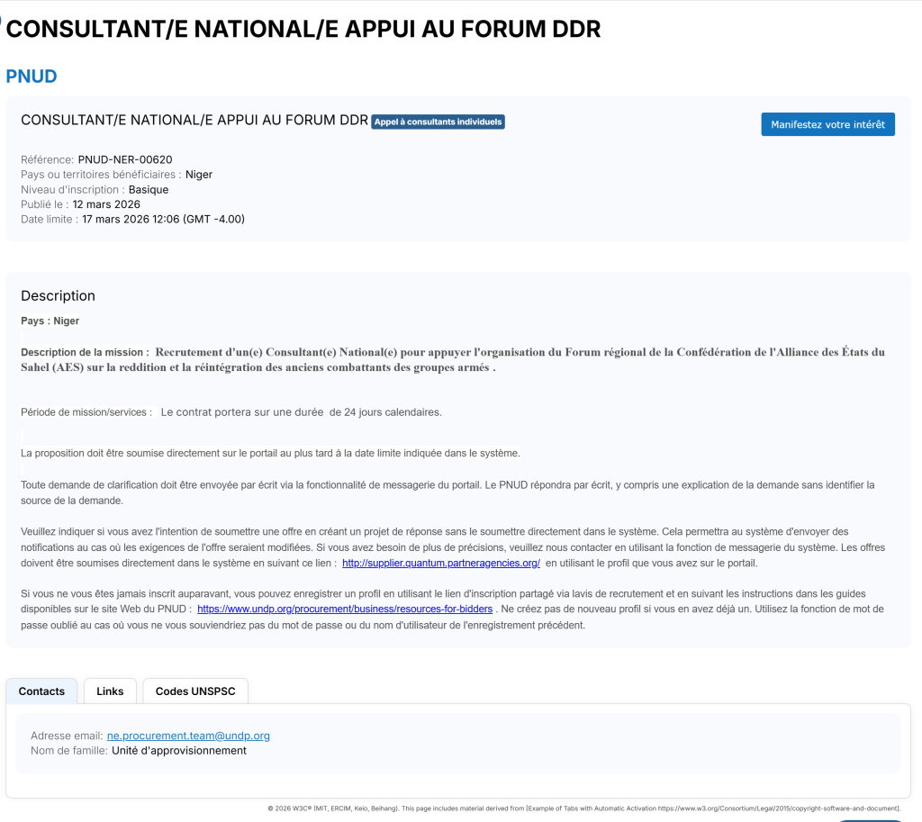Follow the supplier.quantum.partneragencies.org link

[440, 564]
